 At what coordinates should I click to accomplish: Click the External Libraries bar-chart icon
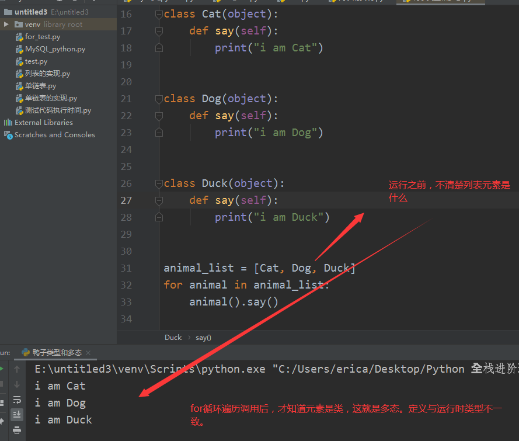click(8, 123)
